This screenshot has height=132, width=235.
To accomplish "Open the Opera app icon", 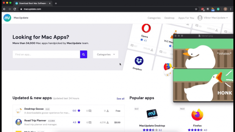I will 146,28.
